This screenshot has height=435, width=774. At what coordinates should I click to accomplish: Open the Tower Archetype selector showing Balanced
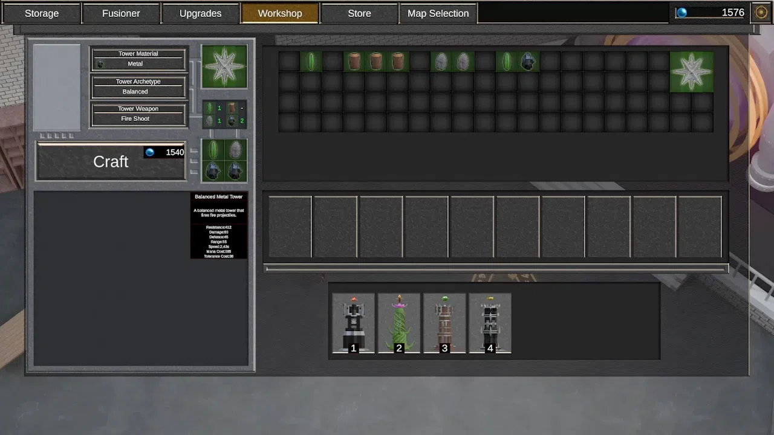point(138,86)
